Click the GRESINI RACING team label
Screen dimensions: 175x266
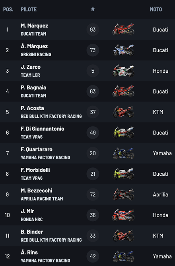[36, 54]
